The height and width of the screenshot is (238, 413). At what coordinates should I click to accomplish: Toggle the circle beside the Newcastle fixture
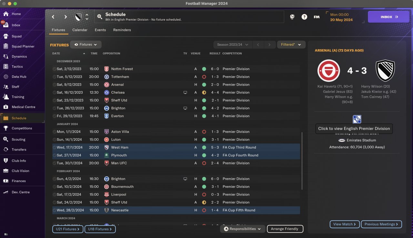coord(54,210)
